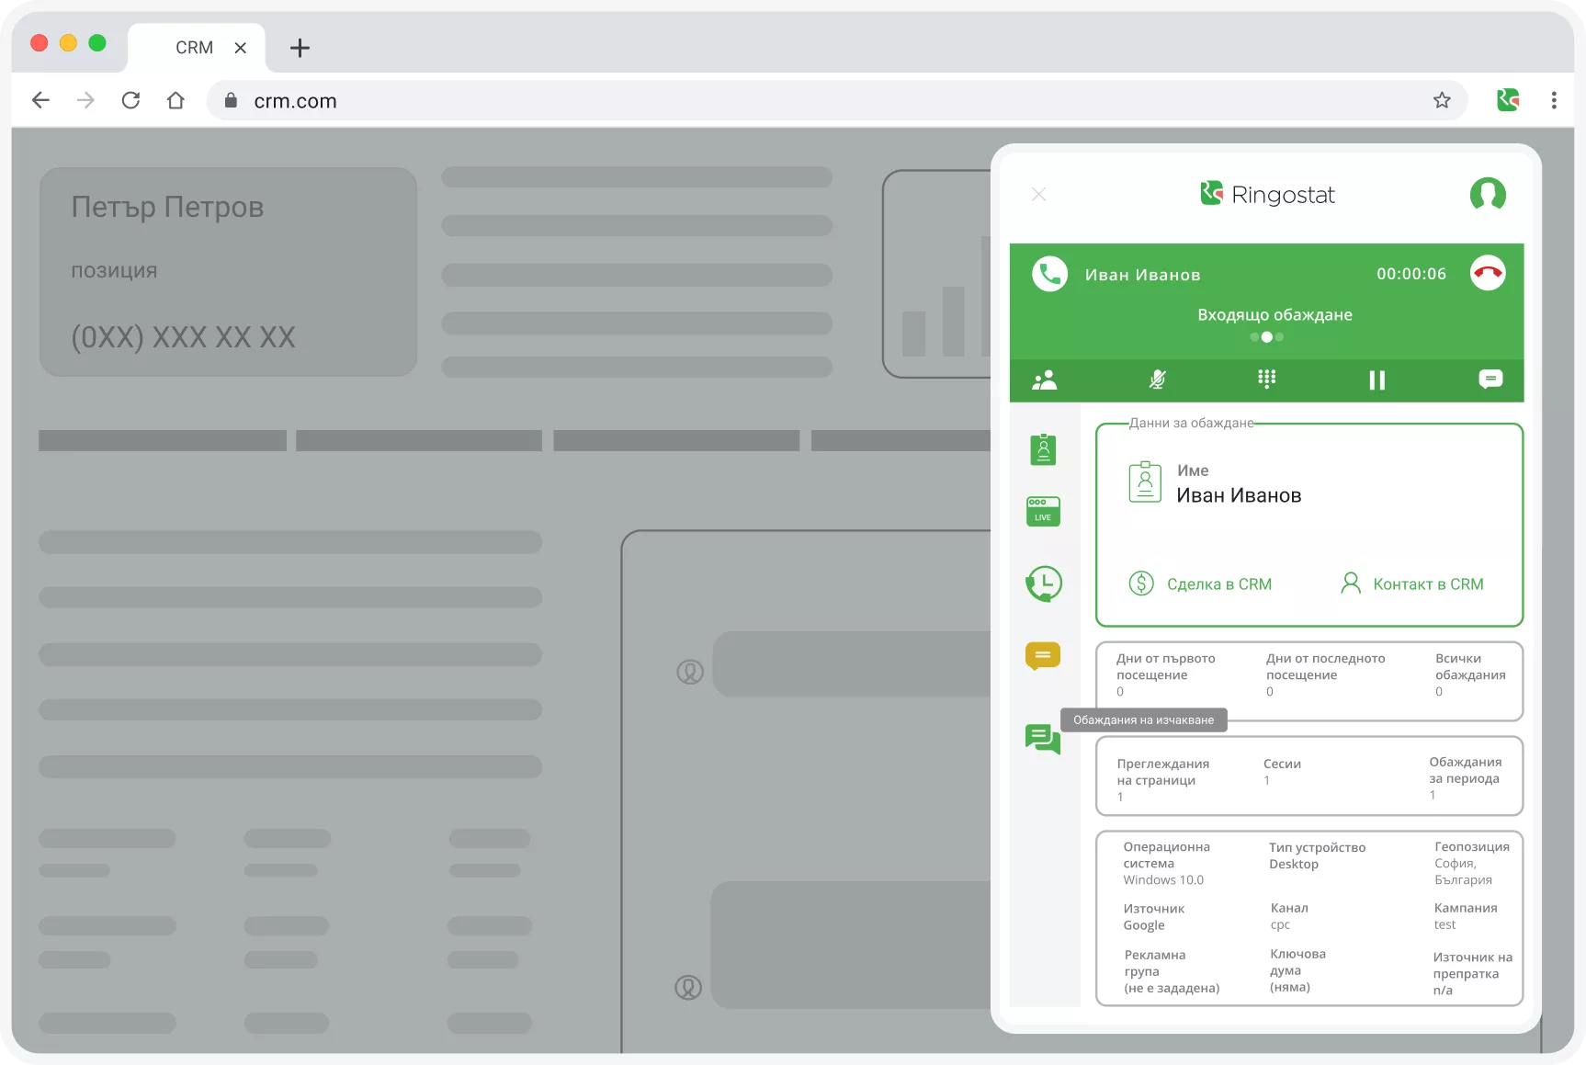The image size is (1586, 1065).
Task: Click the contact badge icon next to Име
Action: [1145, 482]
